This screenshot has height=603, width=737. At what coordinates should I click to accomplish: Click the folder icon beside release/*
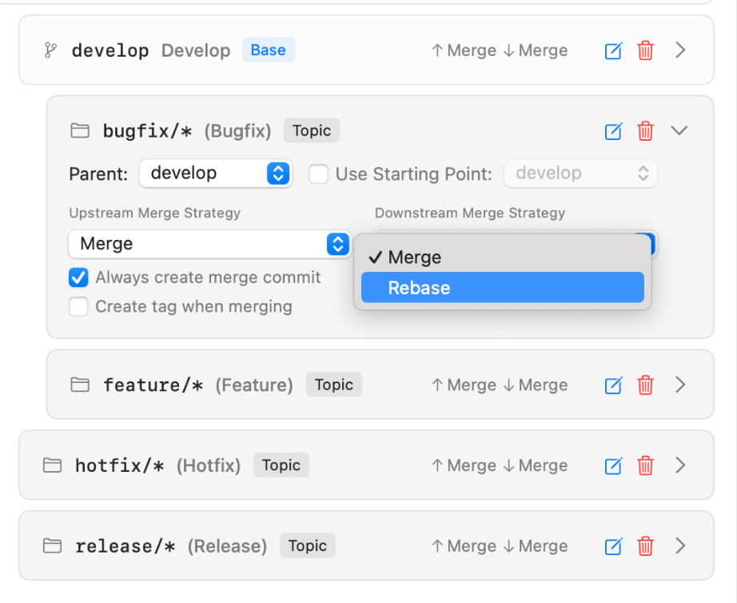[52, 545]
